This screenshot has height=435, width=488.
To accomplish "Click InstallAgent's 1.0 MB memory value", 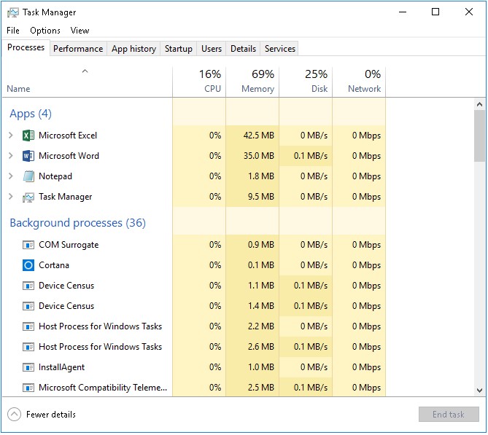I will click(261, 367).
